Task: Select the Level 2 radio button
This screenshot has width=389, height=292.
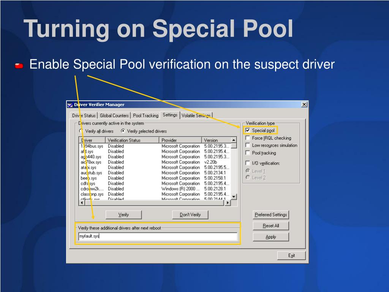Action: pos(248,177)
